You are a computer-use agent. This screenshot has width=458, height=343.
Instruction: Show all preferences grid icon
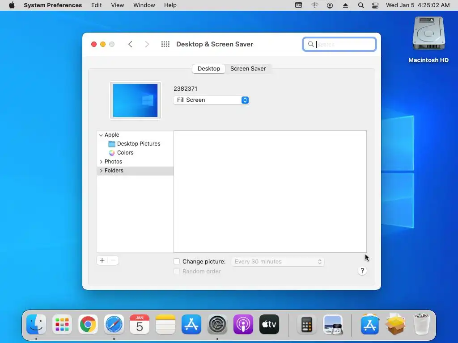coord(165,44)
